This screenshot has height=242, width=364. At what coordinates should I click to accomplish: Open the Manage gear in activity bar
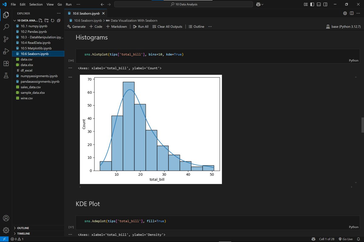6,230
